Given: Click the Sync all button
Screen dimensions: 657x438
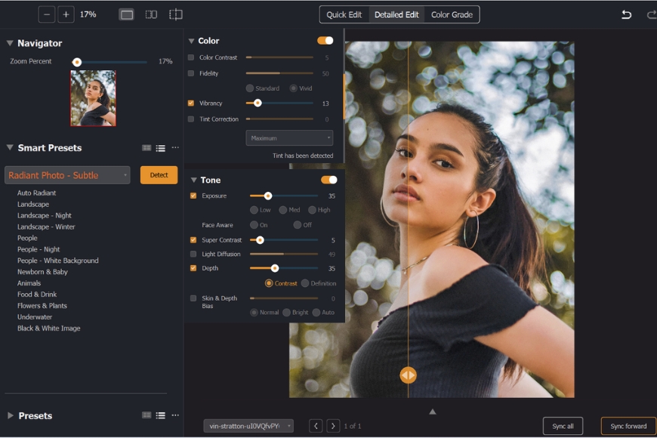Looking at the screenshot, I should pos(563,426).
